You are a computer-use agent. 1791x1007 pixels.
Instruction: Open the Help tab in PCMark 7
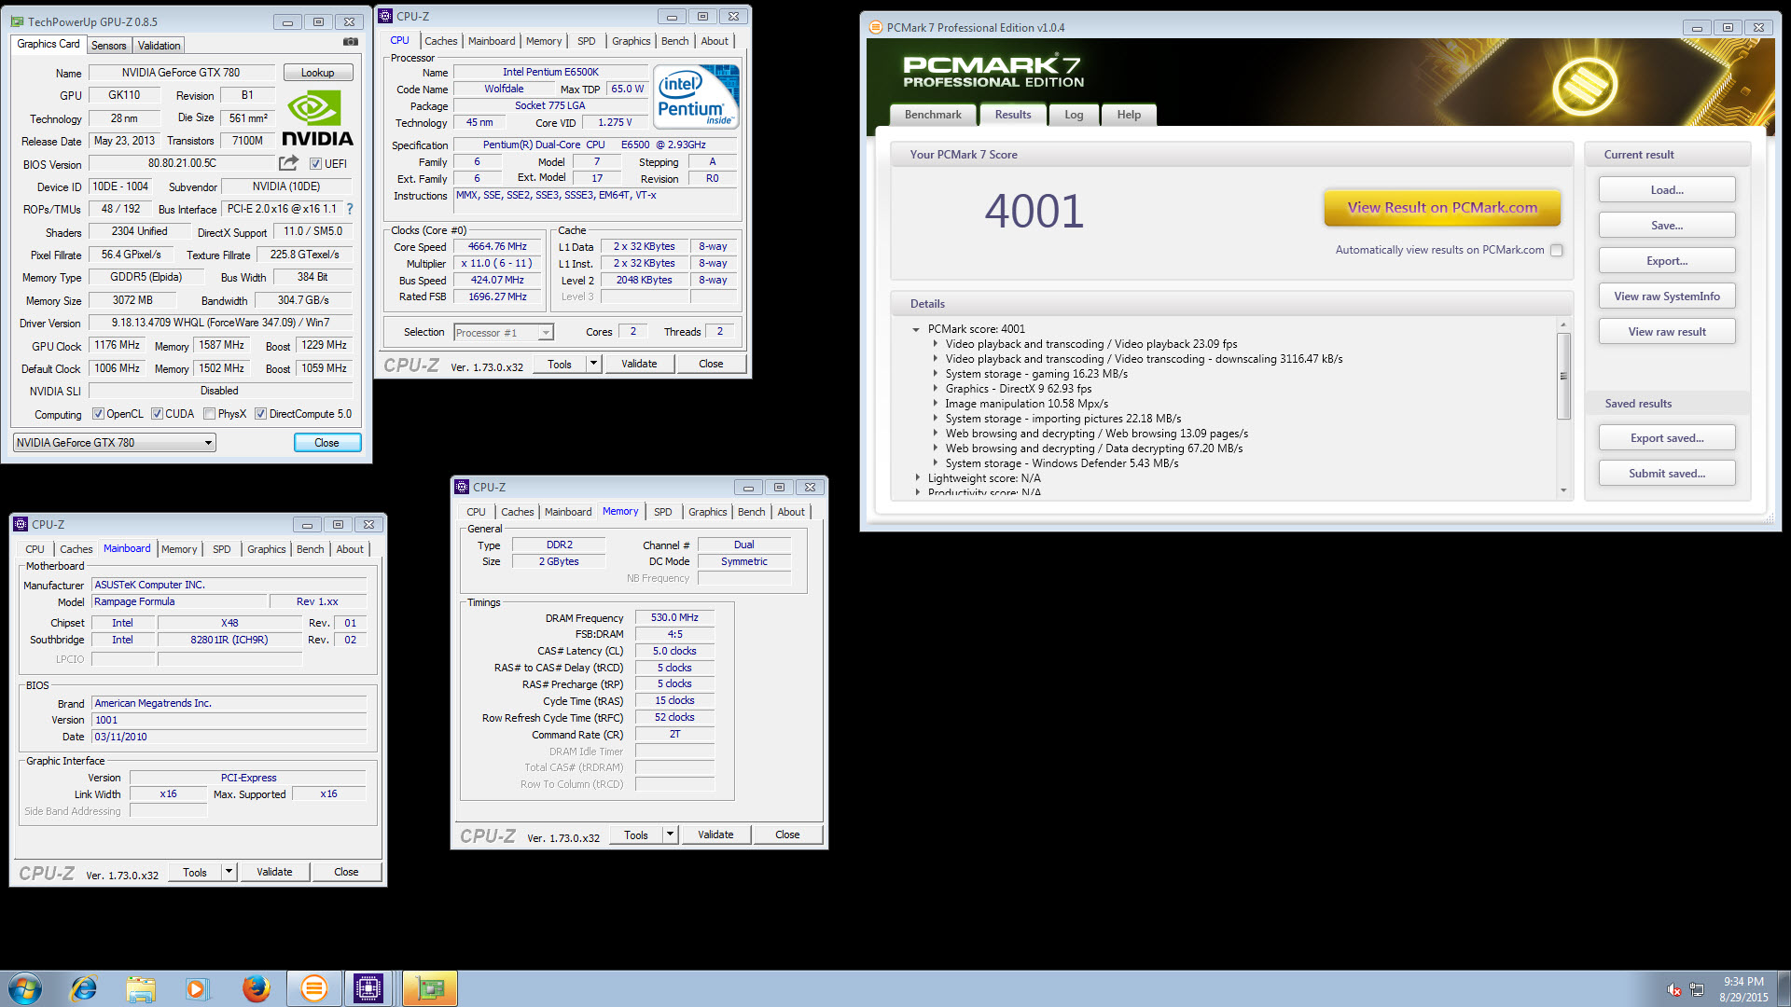point(1129,115)
